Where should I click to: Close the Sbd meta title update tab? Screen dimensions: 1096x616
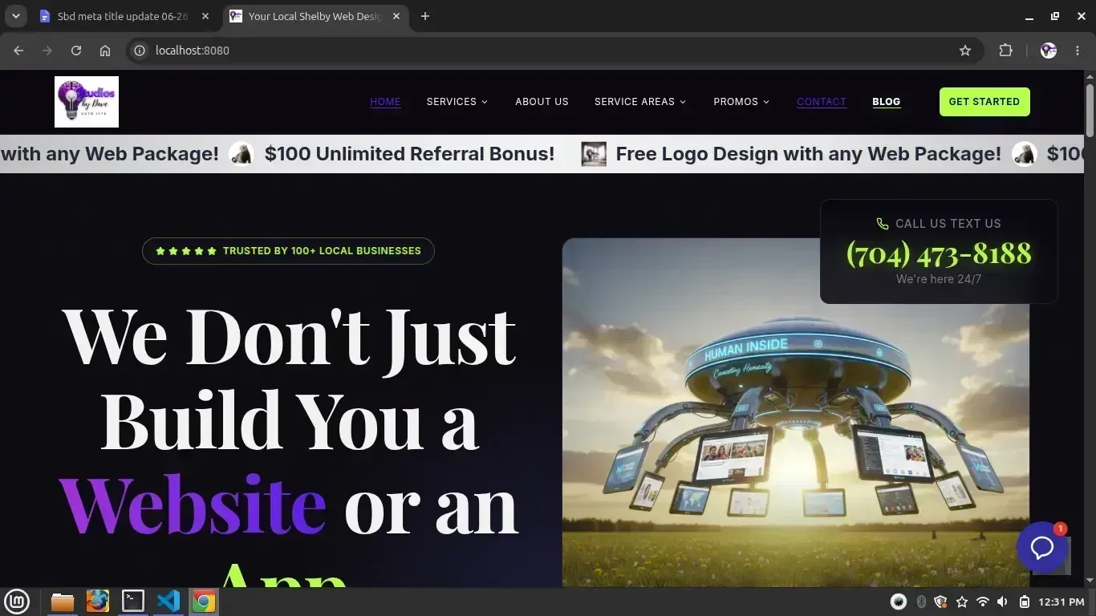click(x=205, y=16)
